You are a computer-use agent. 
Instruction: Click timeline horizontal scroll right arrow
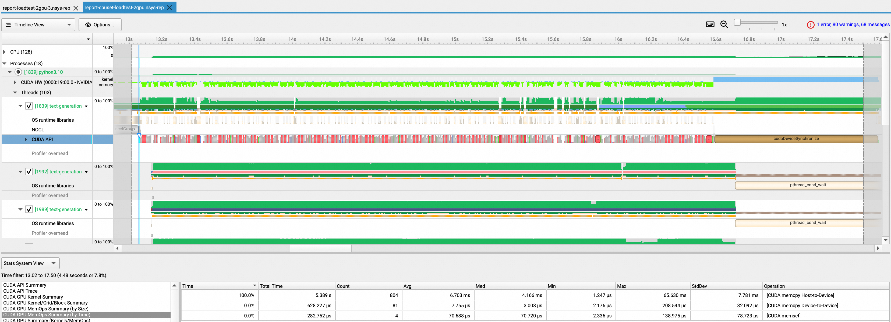click(x=878, y=248)
